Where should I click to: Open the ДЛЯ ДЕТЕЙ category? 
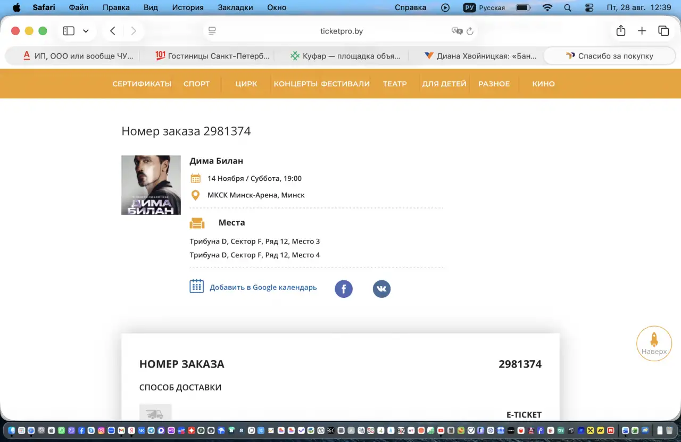point(444,84)
